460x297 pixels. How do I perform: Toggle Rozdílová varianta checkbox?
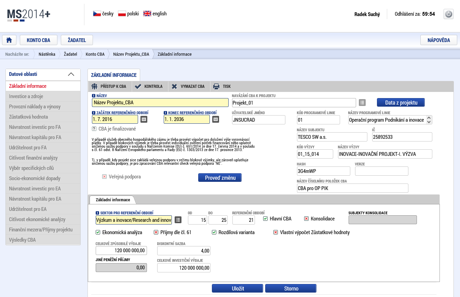pyautogui.click(x=214, y=232)
